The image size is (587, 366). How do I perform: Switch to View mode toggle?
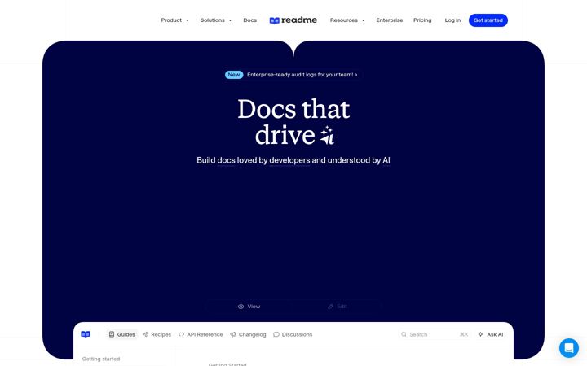(x=249, y=307)
